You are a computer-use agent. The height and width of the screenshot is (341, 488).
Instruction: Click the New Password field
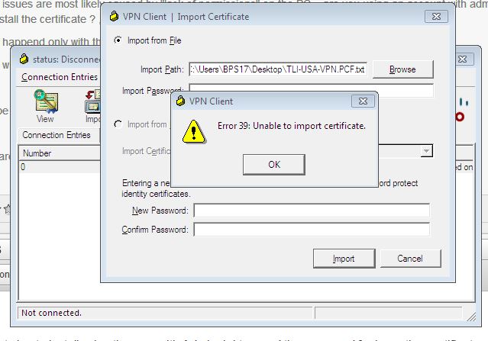312,211
